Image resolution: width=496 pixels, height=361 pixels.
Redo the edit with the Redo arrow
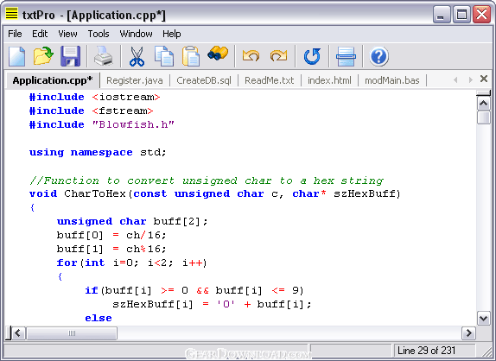[x=278, y=56]
